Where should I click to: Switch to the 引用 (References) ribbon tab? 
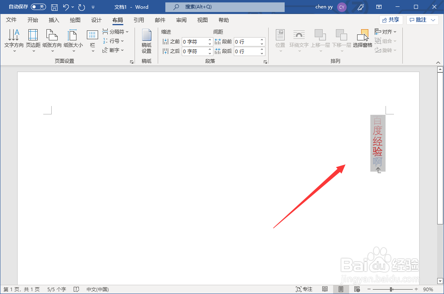pos(139,20)
